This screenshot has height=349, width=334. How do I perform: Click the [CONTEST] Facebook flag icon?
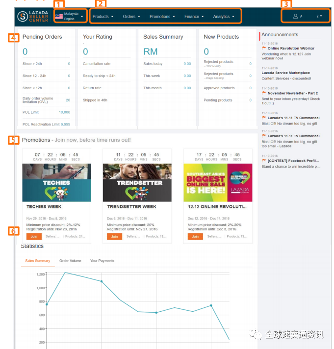tap(264, 160)
